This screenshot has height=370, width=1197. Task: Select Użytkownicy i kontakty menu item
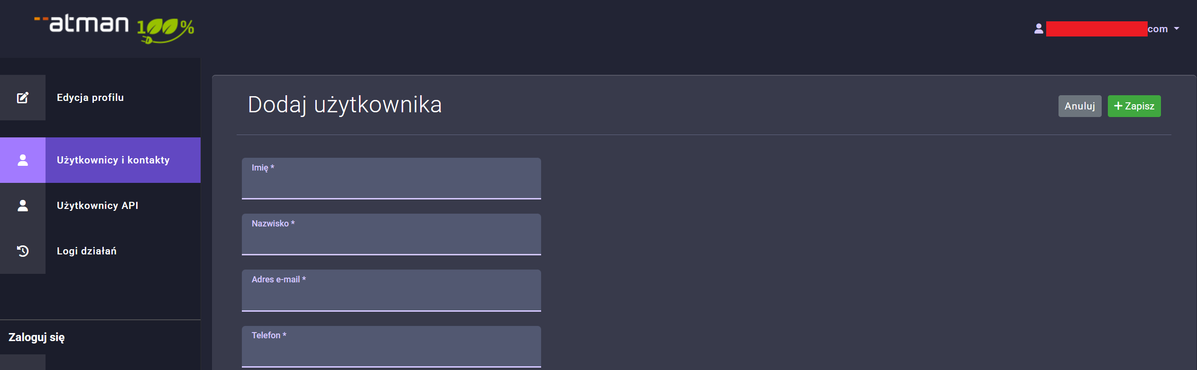point(113,160)
